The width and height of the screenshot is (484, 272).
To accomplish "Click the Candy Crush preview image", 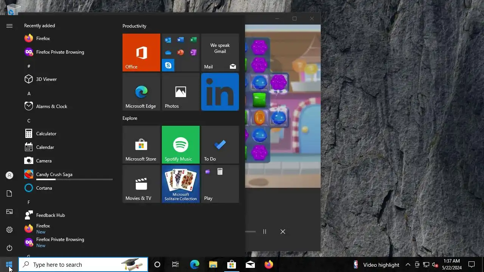I will click(283, 106).
